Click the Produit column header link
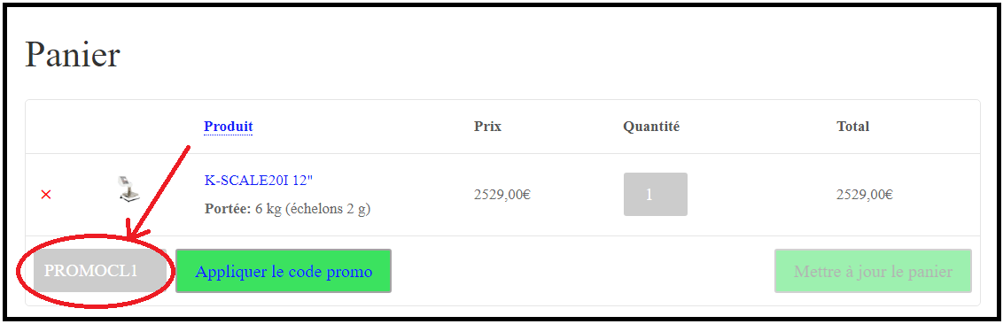Viewport: 1003px width, 324px height. [229, 127]
